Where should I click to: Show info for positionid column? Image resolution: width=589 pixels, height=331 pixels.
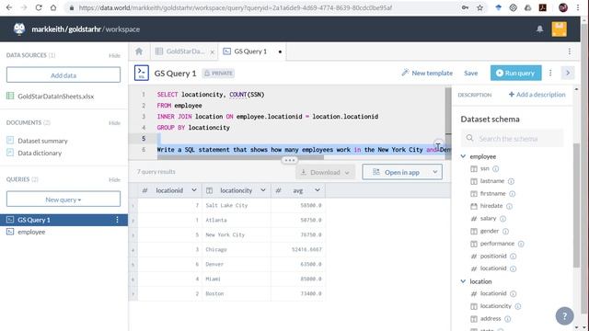pos(514,257)
